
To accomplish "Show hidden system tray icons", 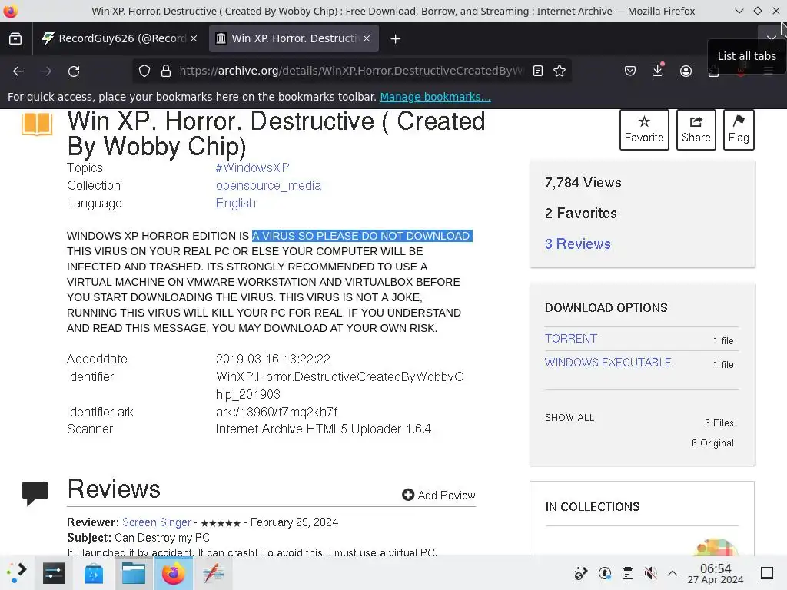I will pyautogui.click(x=672, y=573).
